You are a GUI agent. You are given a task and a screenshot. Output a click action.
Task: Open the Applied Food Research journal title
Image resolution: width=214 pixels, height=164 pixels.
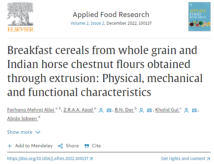coord(111,15)
